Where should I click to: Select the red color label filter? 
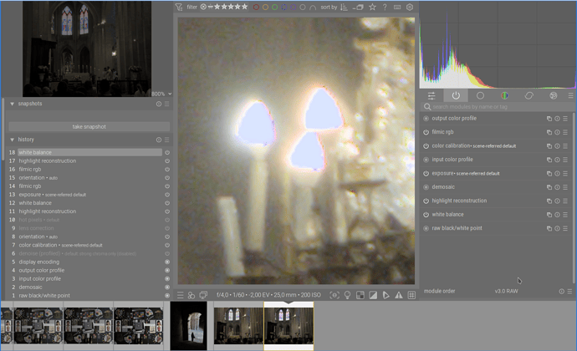256,7
